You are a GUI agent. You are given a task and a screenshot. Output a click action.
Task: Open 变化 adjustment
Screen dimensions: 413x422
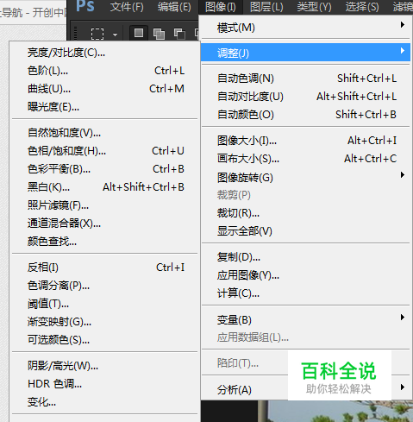pyautogui.click(x=105, y=402)
